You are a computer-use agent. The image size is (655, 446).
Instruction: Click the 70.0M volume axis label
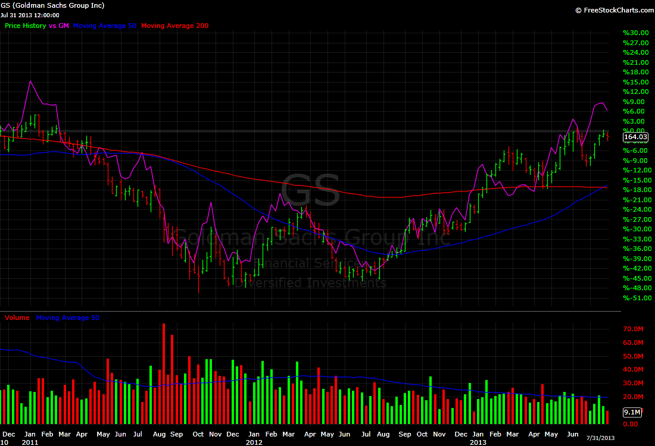pyautogui.click(x=633, y=329)
